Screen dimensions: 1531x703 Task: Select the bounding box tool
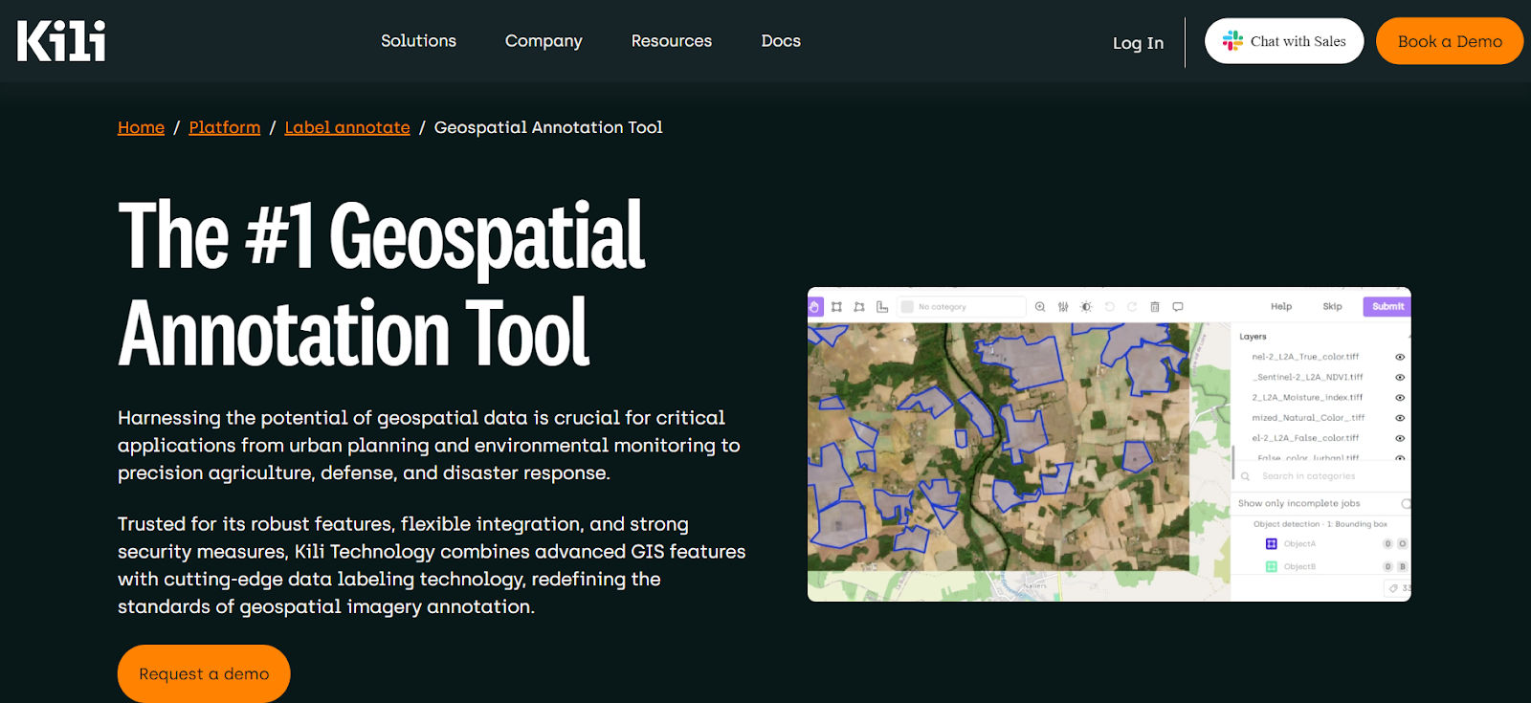pos(836,307)
